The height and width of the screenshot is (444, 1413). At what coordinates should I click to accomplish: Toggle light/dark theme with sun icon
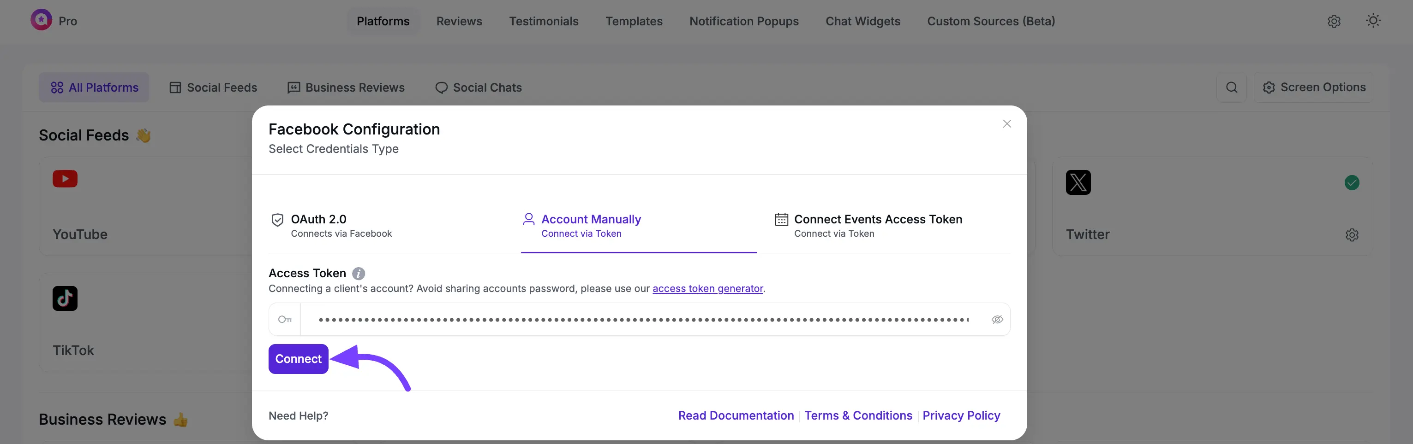point(1373,21)
